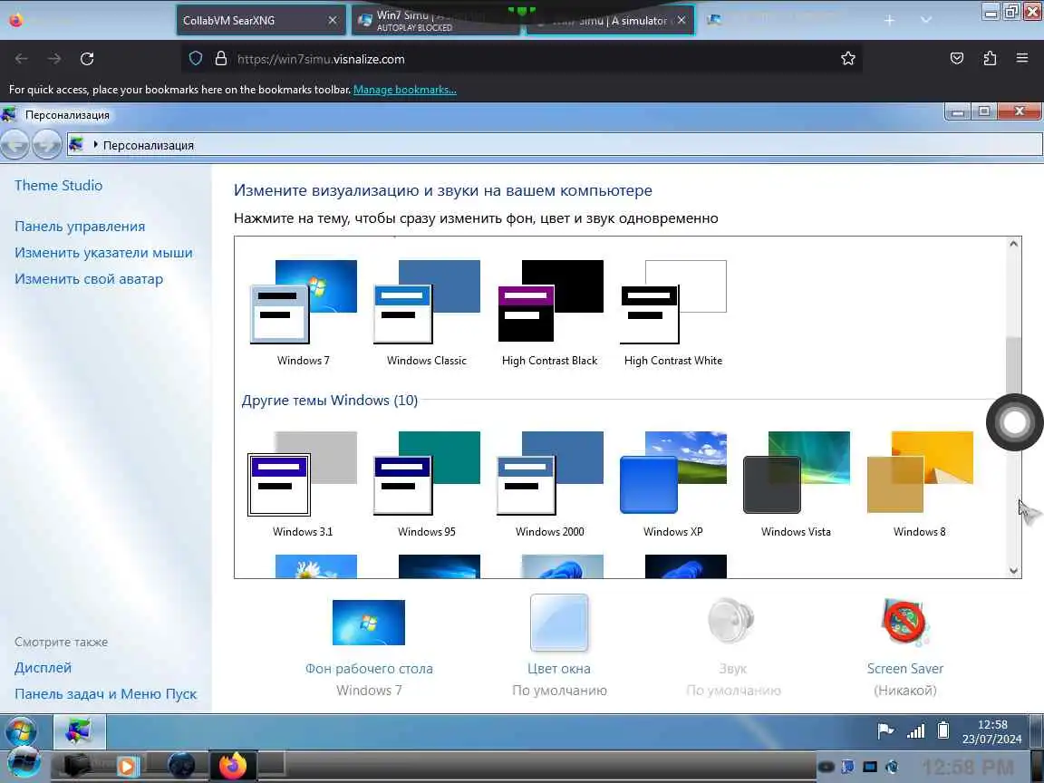
Task: Click theme list scroll down arrow
Action: pyautogui.click(x=1013, y=571)
